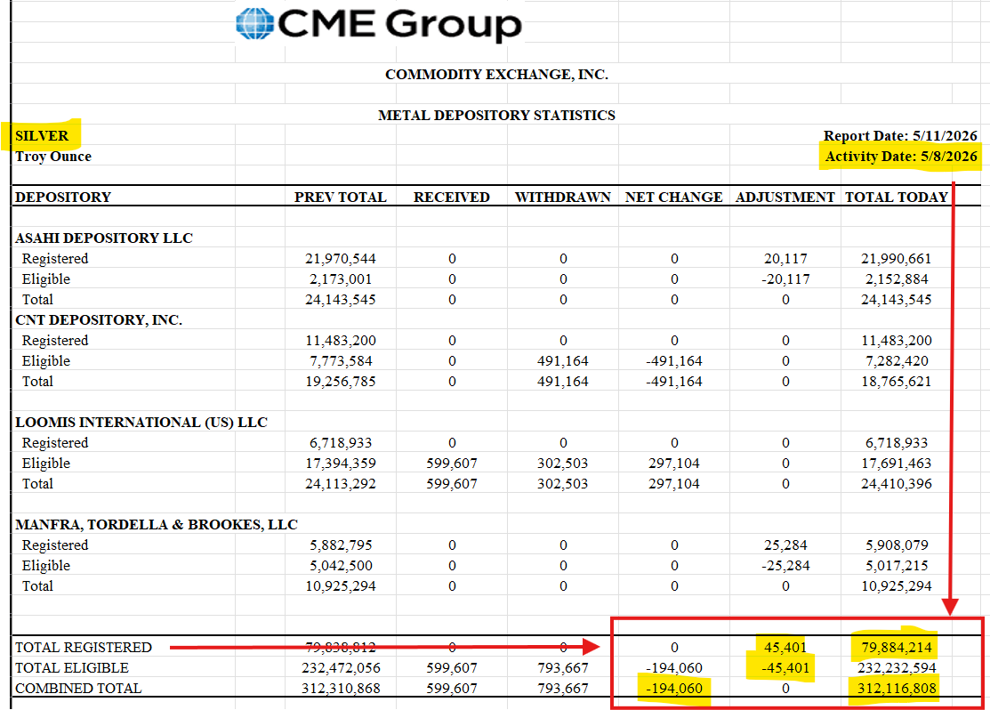The width and height of the screenshot is (990, 710).
Task: Select the 'TOTAL TODAY' column header
Action: click(x=897, y=198)
